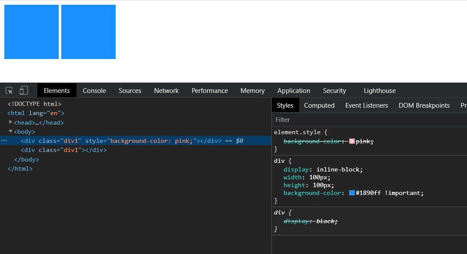Open the Event Listeners tab
Viewport: 467px width, 254px height.
(367, 106)
